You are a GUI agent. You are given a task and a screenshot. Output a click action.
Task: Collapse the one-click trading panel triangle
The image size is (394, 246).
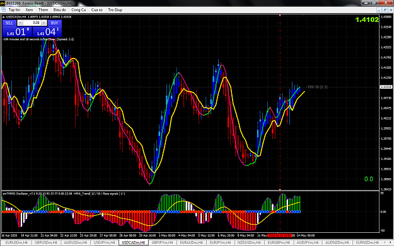(4, 17)
